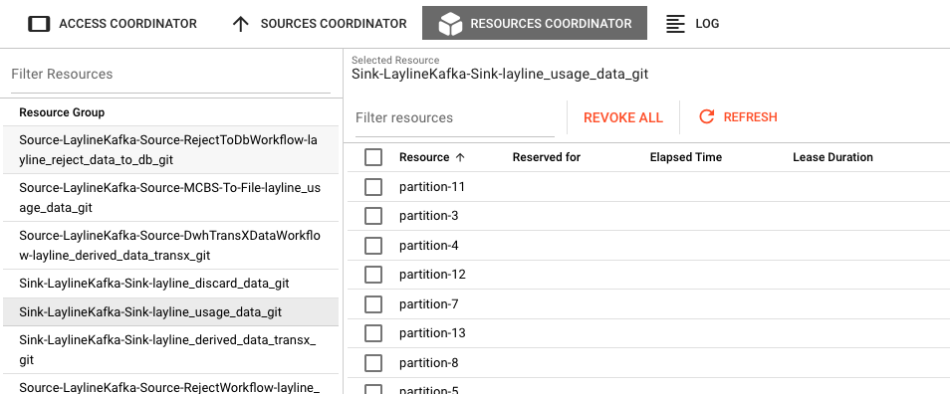Click the Sources Coordinator up-arrow icon
The width and height of the screenshot is (950, 394).
[241, 24]
